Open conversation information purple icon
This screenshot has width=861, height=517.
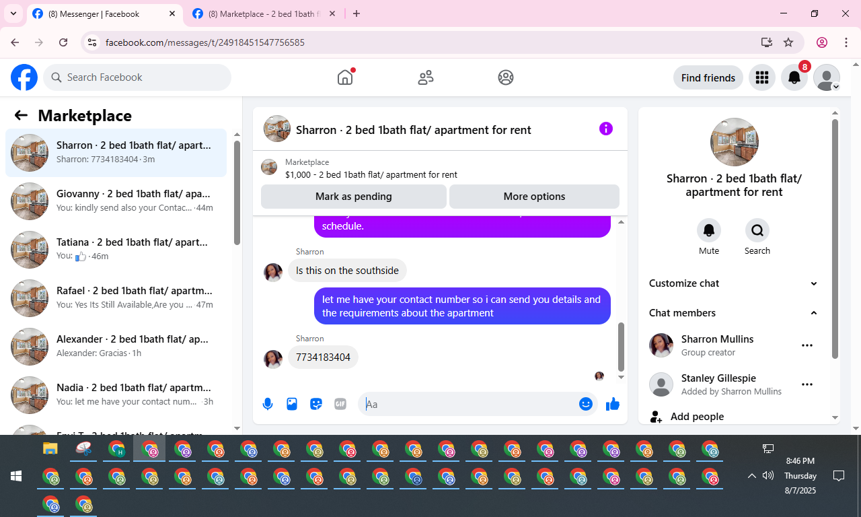[x=606, y=129]
